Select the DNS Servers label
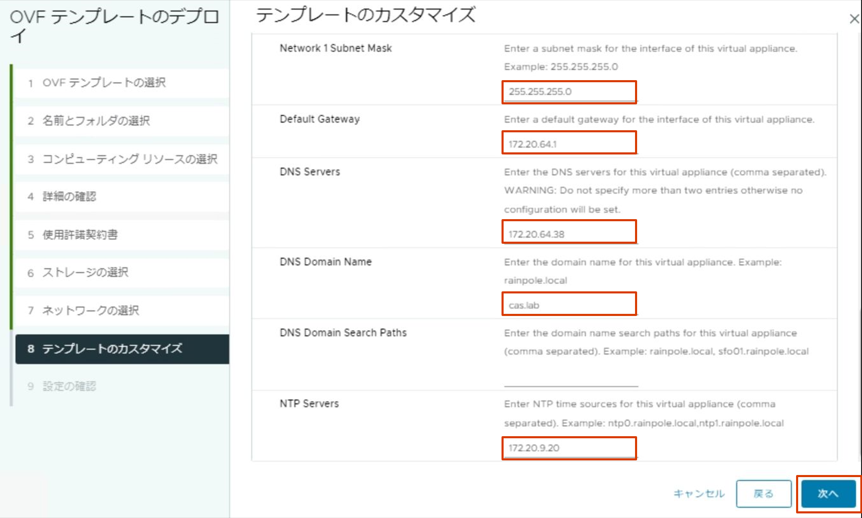The width and height of the screenshot is (862, 518). 310,172
